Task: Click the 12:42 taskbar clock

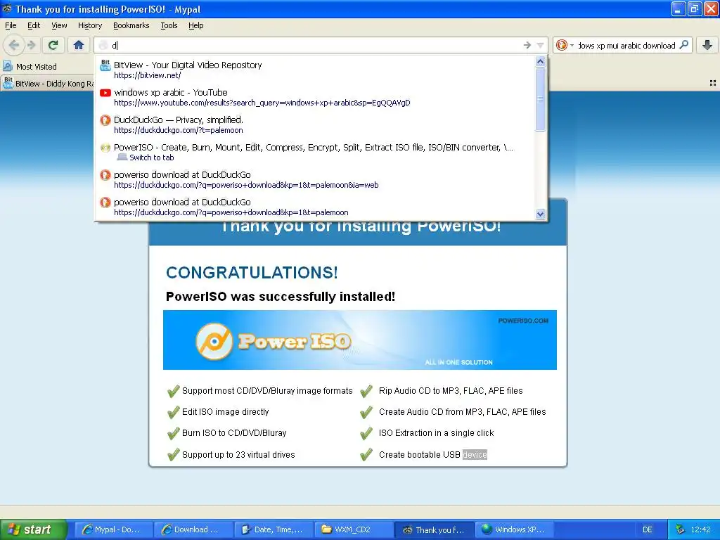Action: tap(700, 529)
